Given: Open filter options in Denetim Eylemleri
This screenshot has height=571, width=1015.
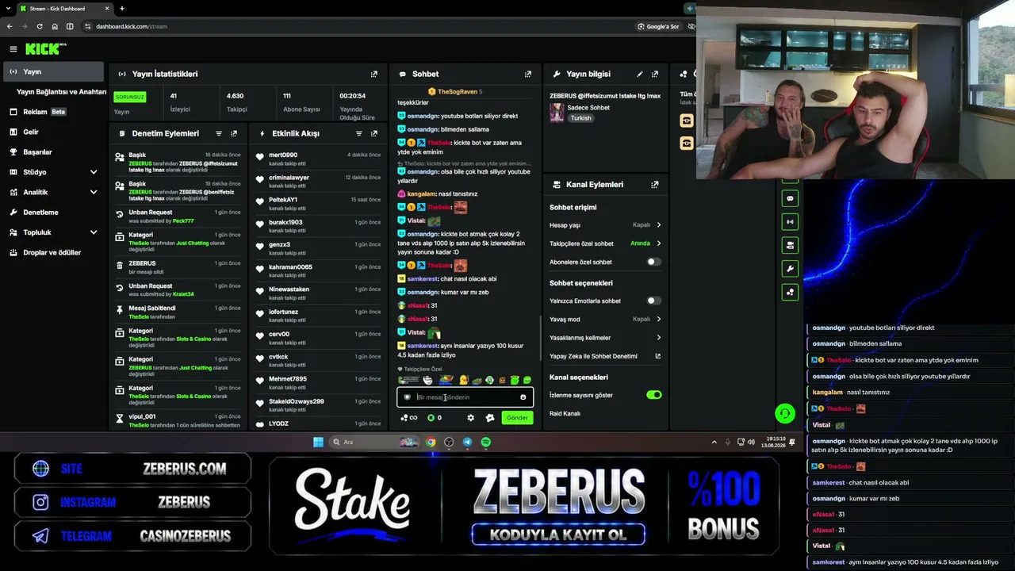Looking at the screenshot, I should click(219, 133).
